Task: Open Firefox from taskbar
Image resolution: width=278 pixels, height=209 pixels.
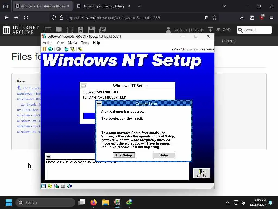Action: pyautogui.click(x=94, y=202)
